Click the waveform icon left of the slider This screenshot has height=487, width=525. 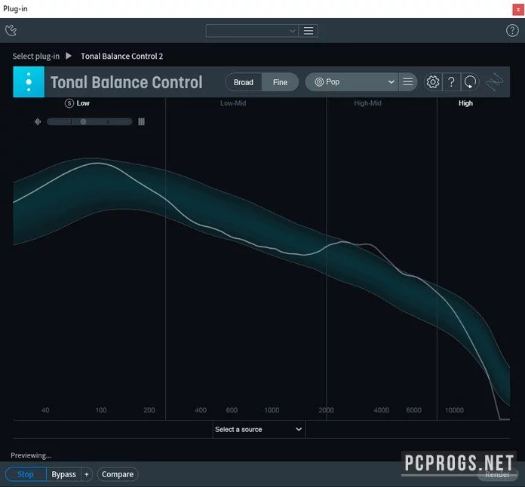[x=38, y=121]
